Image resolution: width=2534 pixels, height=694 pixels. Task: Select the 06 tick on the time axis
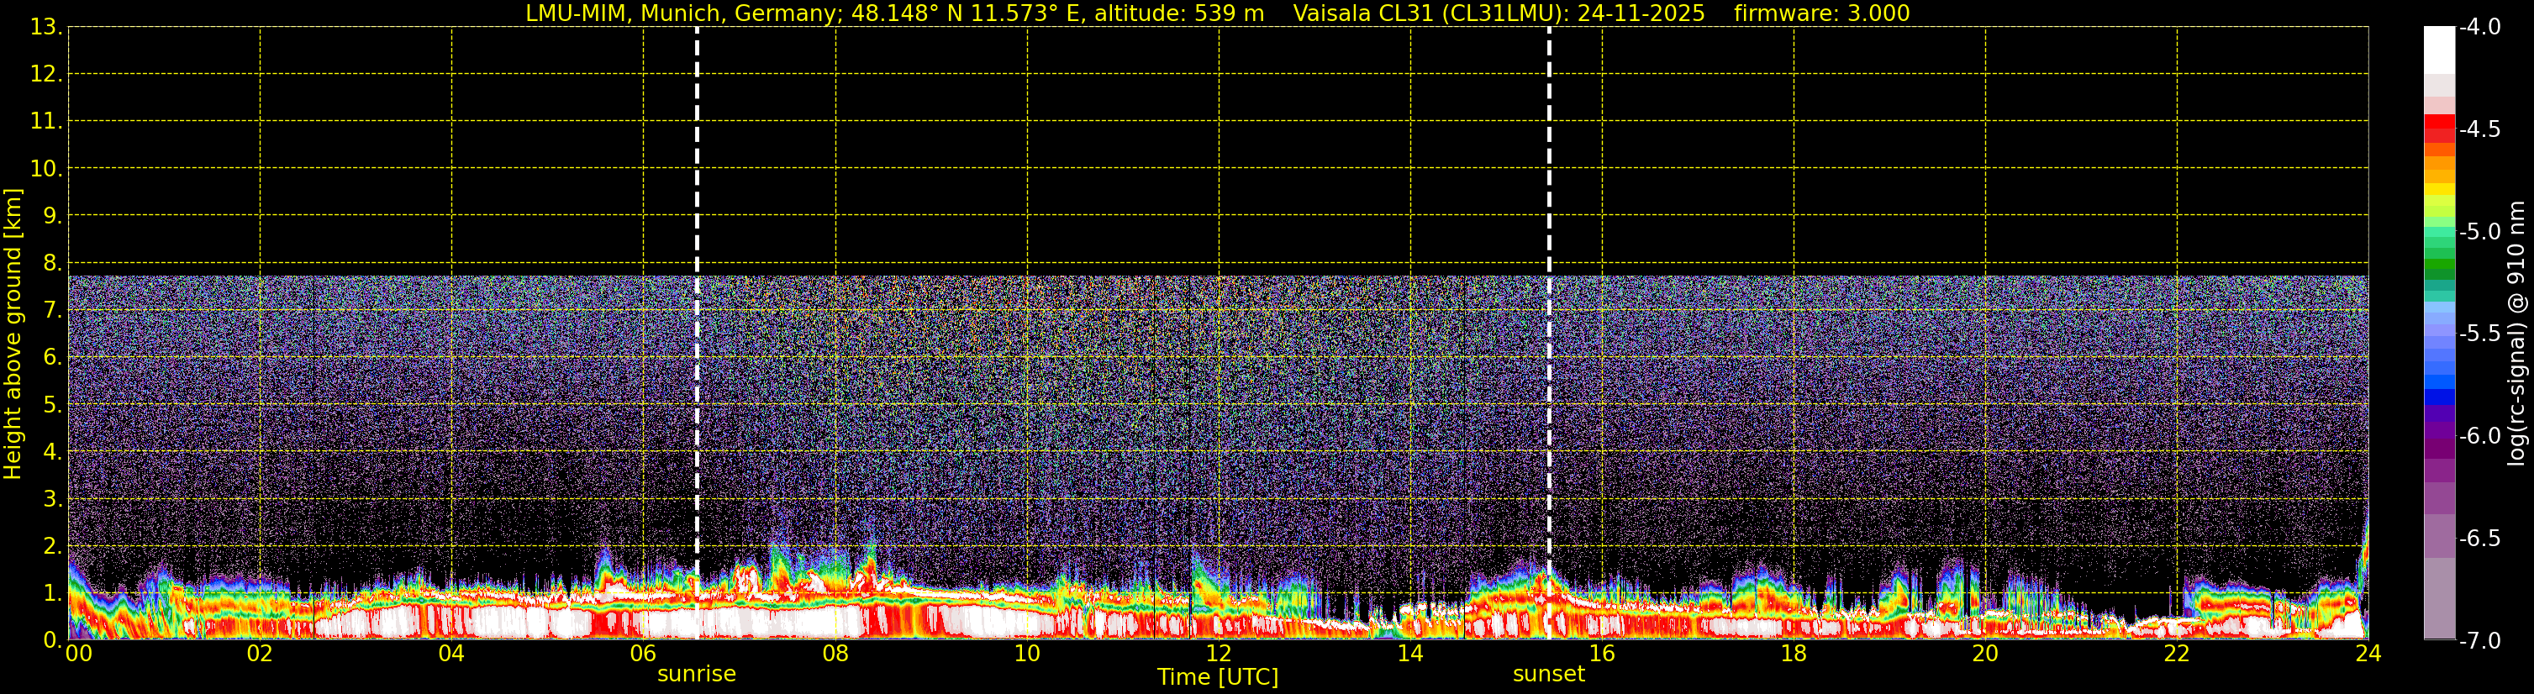click(642, 655)
